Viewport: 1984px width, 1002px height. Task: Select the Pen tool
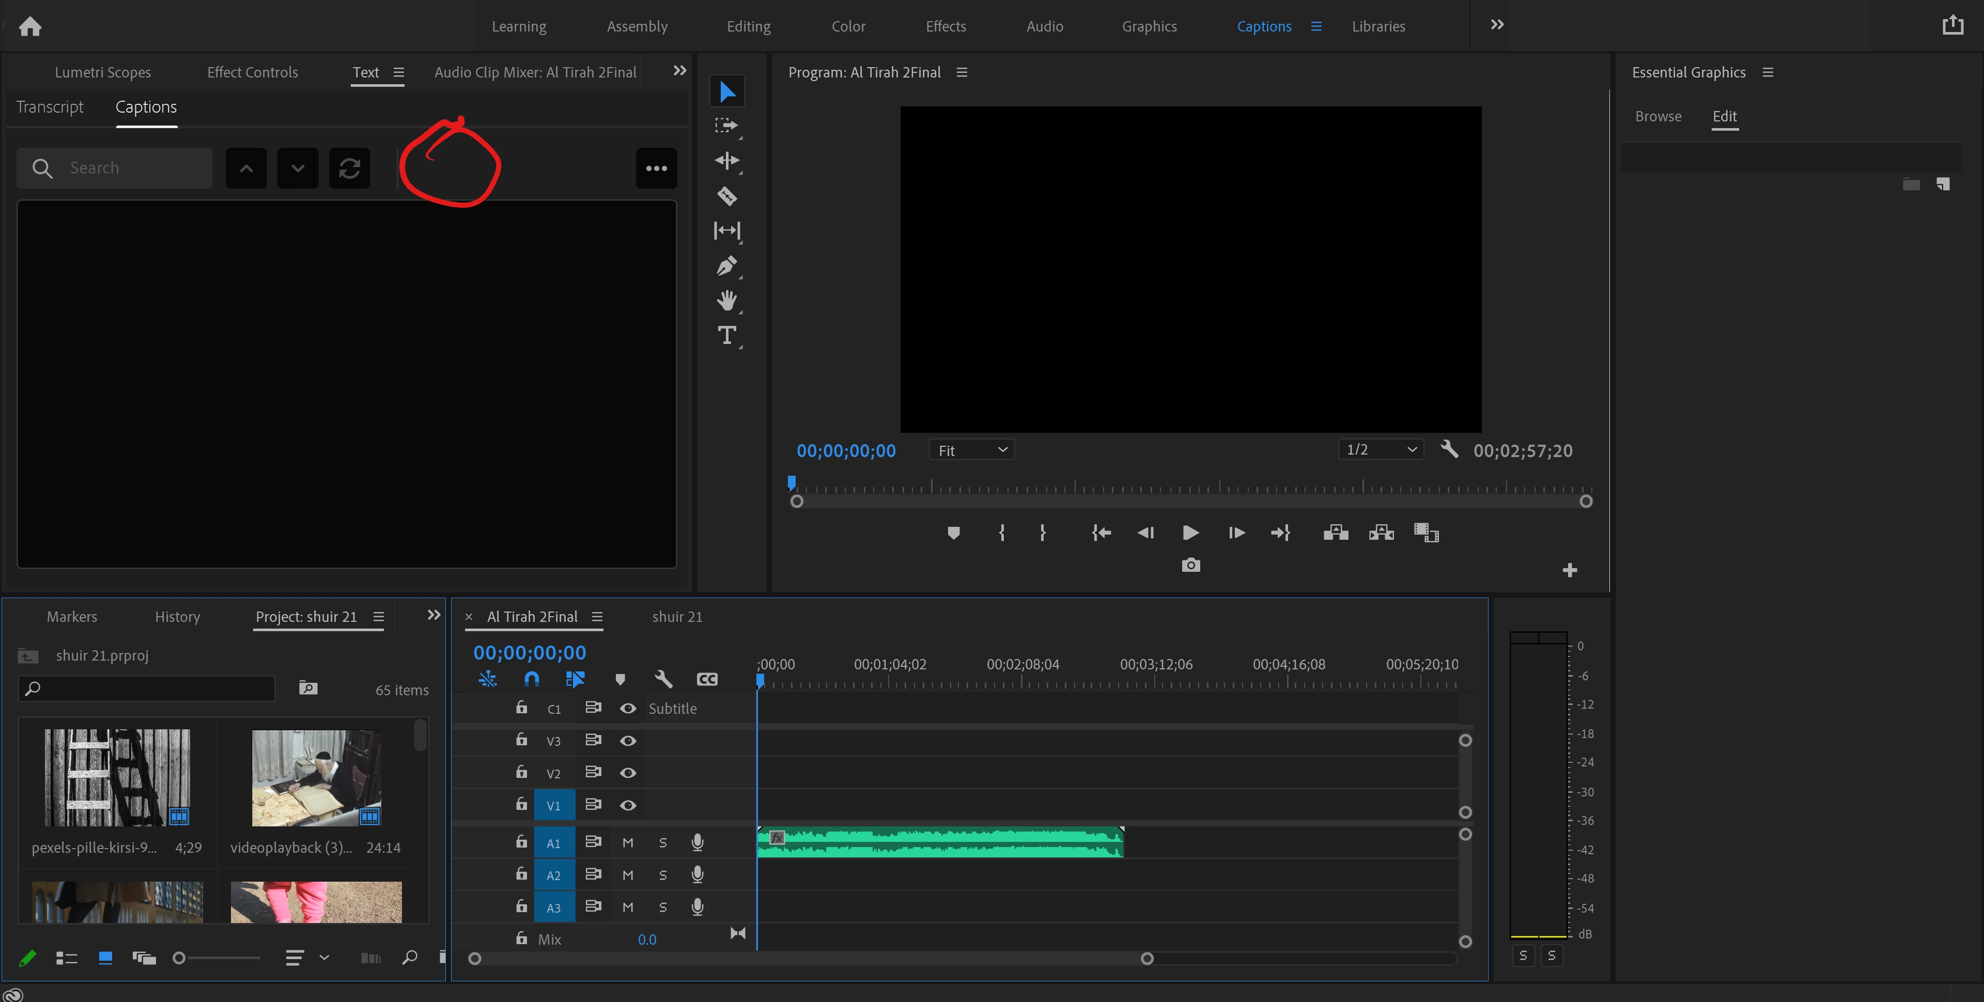pyautogui.click(x=726, y=267)
